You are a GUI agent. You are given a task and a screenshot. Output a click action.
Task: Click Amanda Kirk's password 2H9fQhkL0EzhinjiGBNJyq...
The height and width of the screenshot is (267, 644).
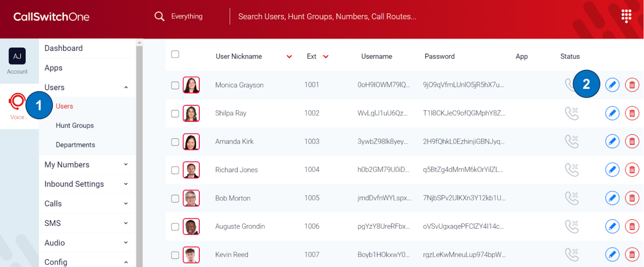pyautogui.click(x=464, y=142)
